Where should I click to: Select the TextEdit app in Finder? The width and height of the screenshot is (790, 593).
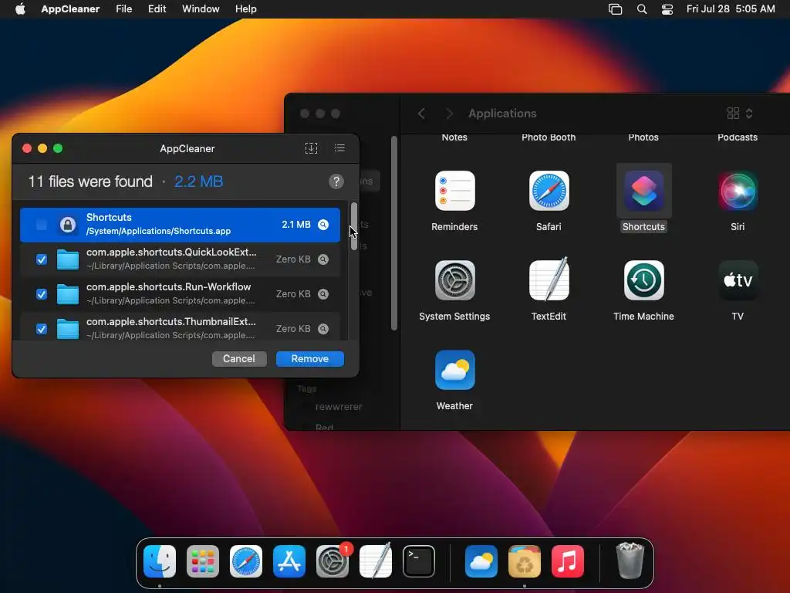(x=549, y=279)
